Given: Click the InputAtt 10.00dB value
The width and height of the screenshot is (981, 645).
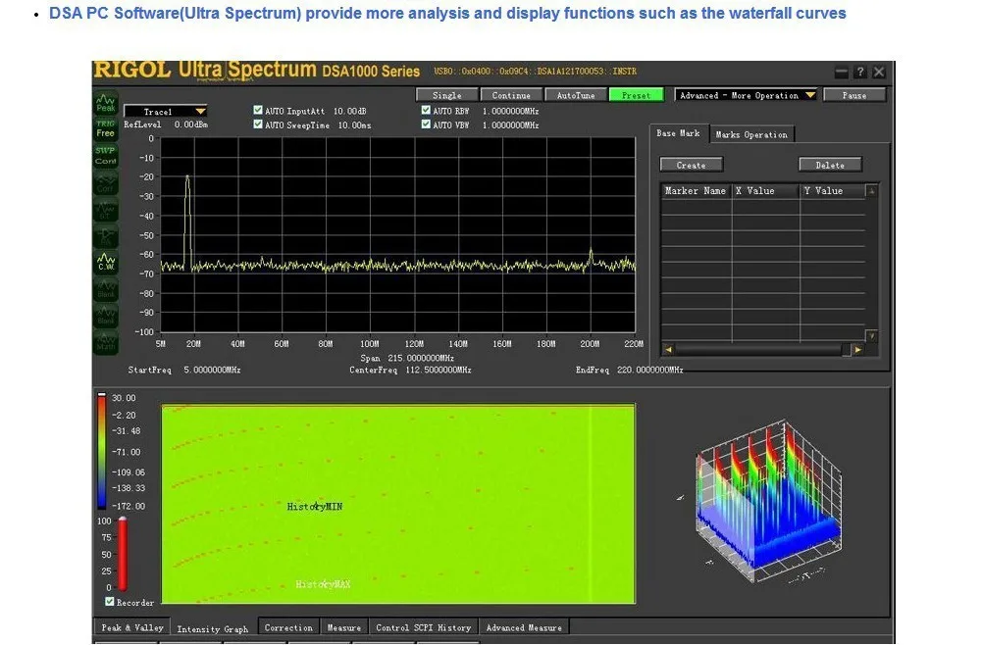Looking at the screenshot, I should pyautogui.click(x=350, y=111).
